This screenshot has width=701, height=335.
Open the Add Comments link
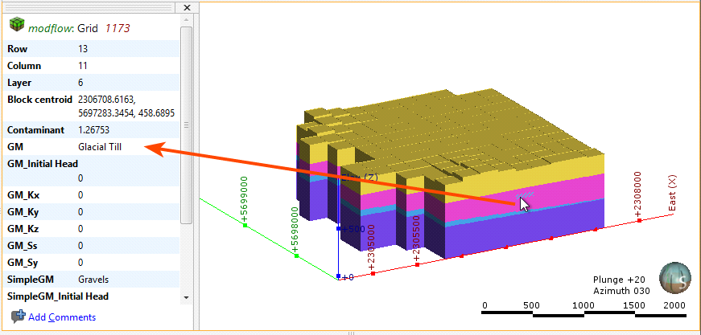[62, 317]
